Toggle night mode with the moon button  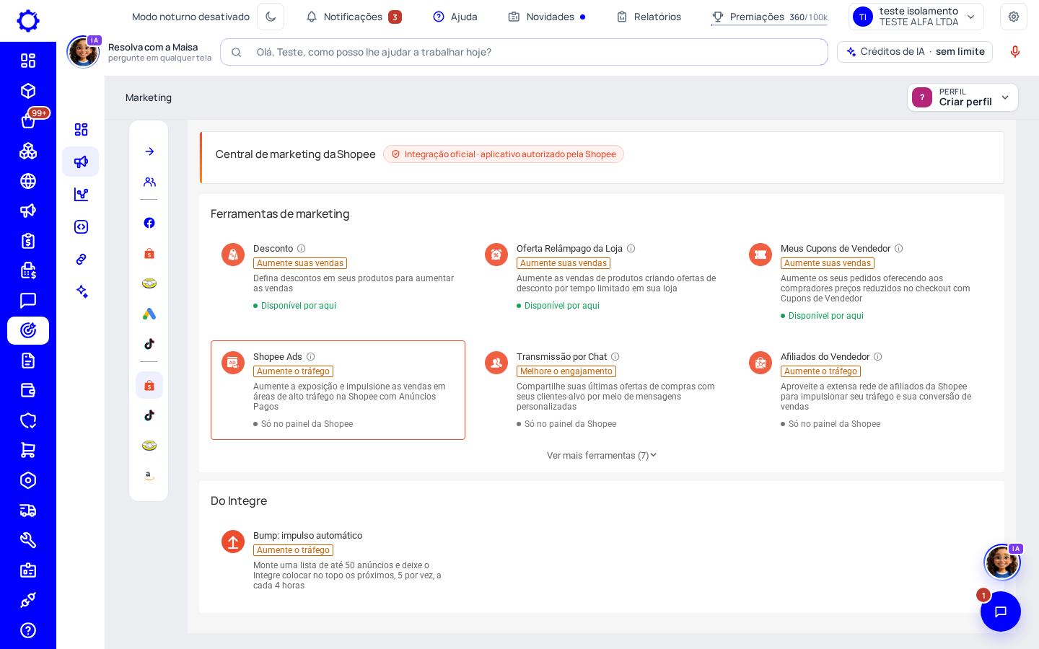[x=271, y=17]
